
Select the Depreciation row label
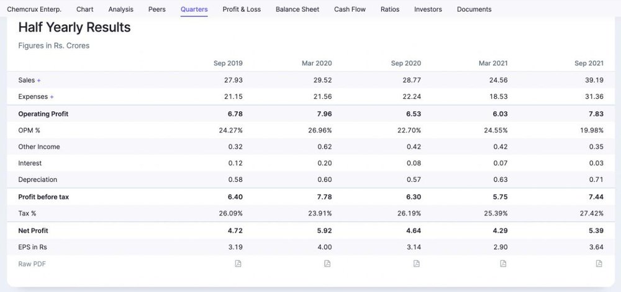pos(38,180)
